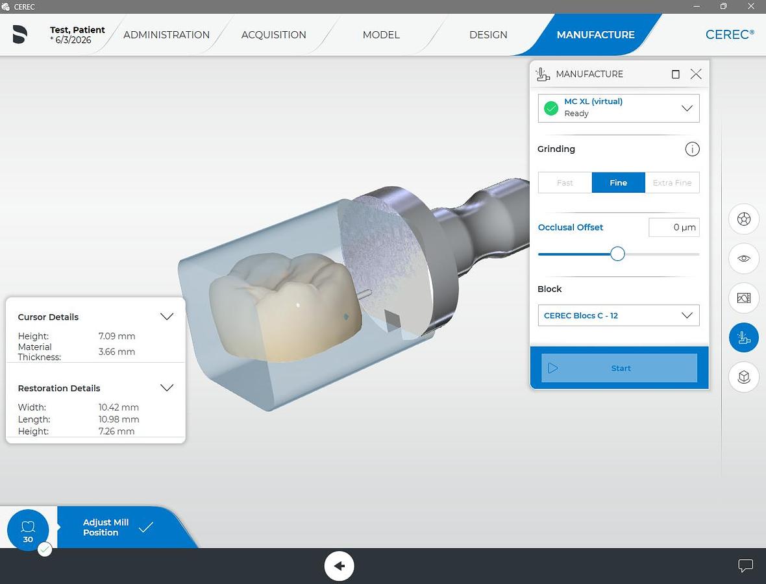Click the back arrow button at bottom
The image size is (766, 584).
click(x=339, y=566)
